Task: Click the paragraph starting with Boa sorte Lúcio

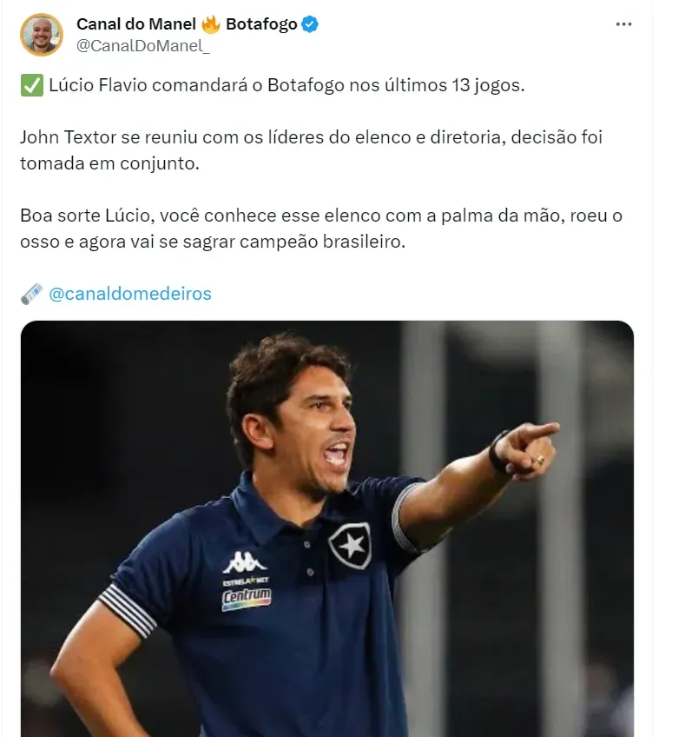Action: [x=321, y=216]
